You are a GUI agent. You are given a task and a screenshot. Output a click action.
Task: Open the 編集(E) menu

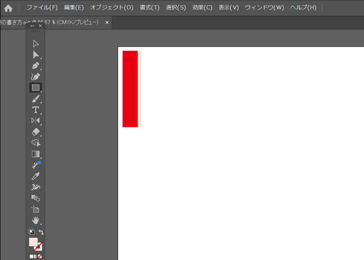click(x=74, y=7)
